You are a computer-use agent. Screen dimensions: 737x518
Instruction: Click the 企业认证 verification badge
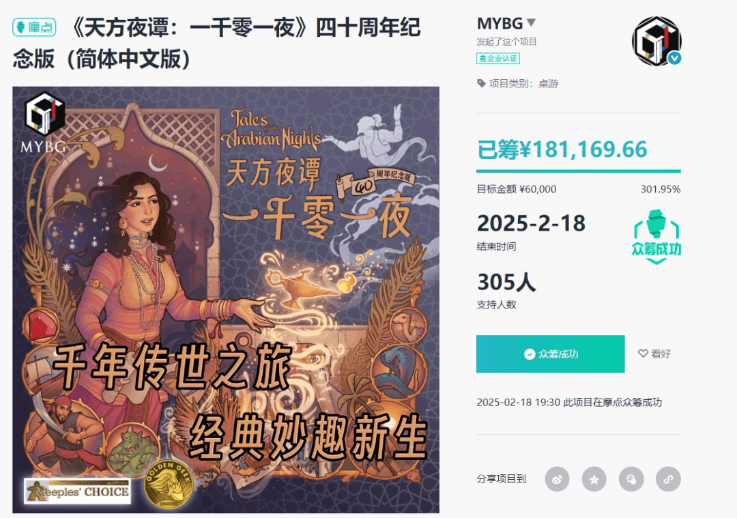tap(497, 58)
